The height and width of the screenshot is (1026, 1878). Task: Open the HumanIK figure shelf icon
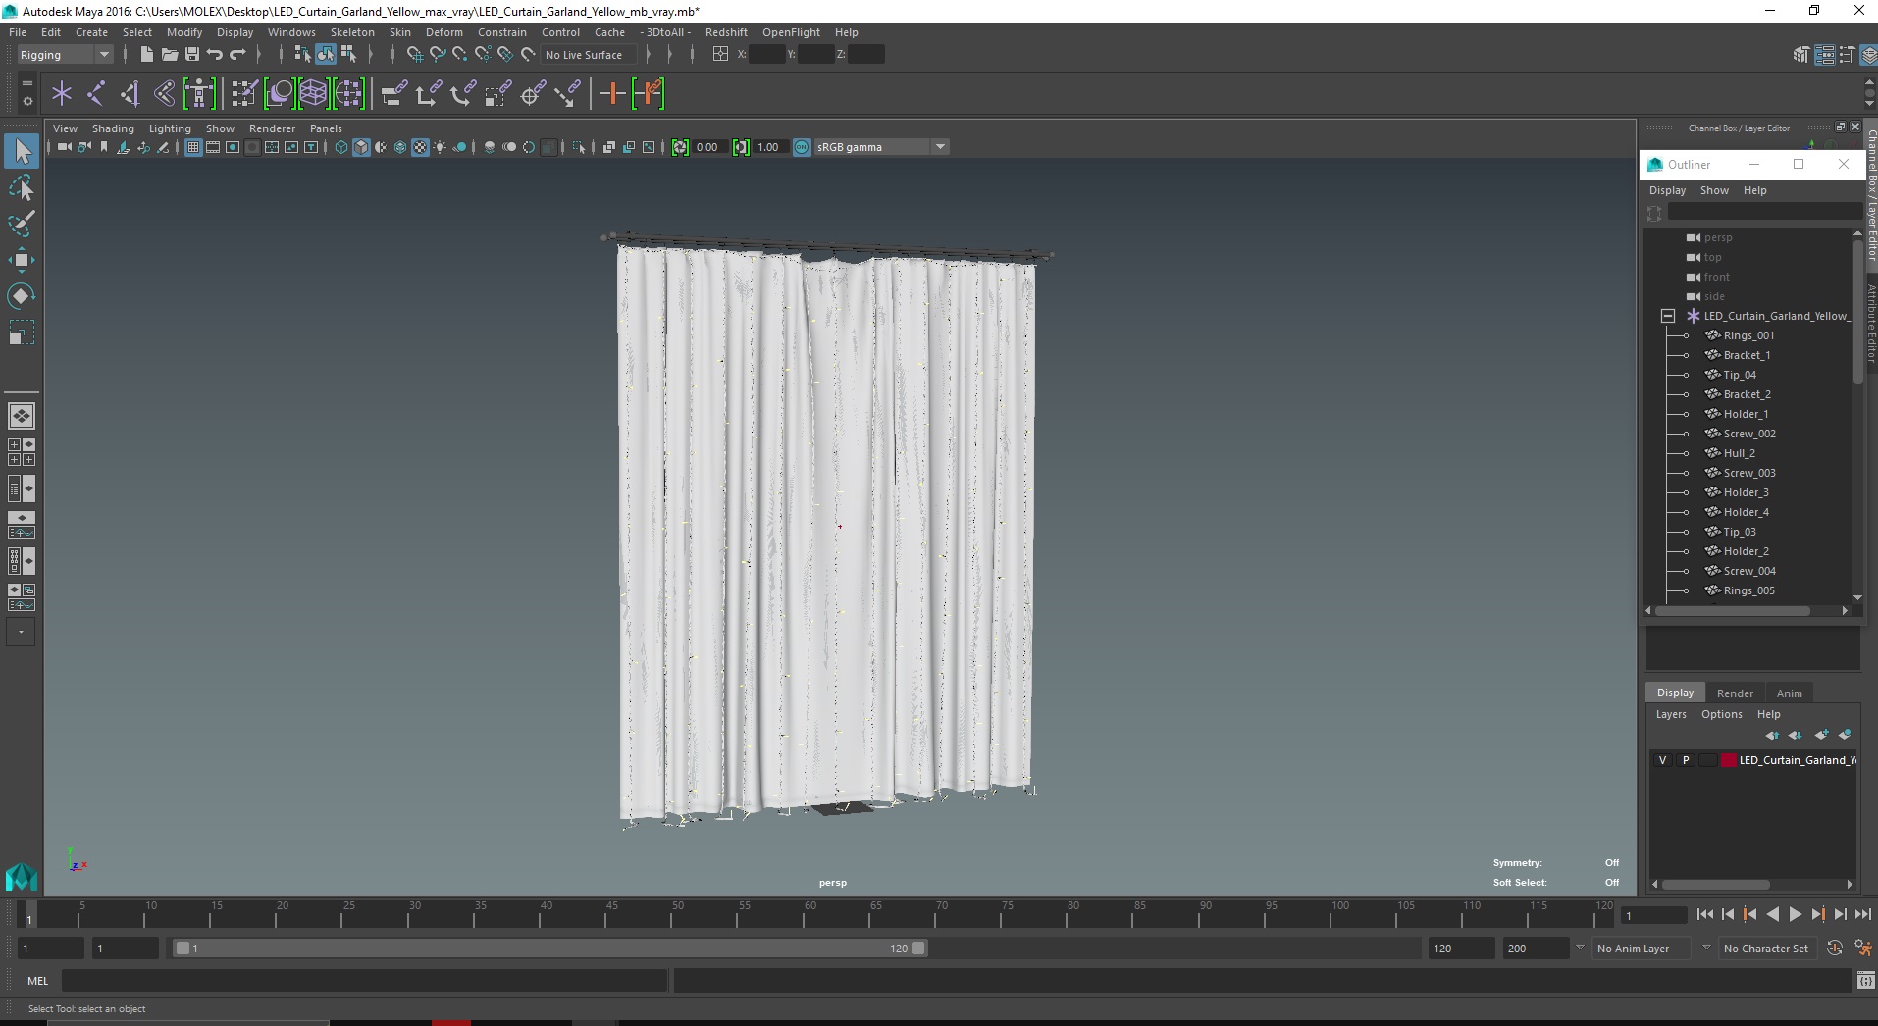[199, 94]
